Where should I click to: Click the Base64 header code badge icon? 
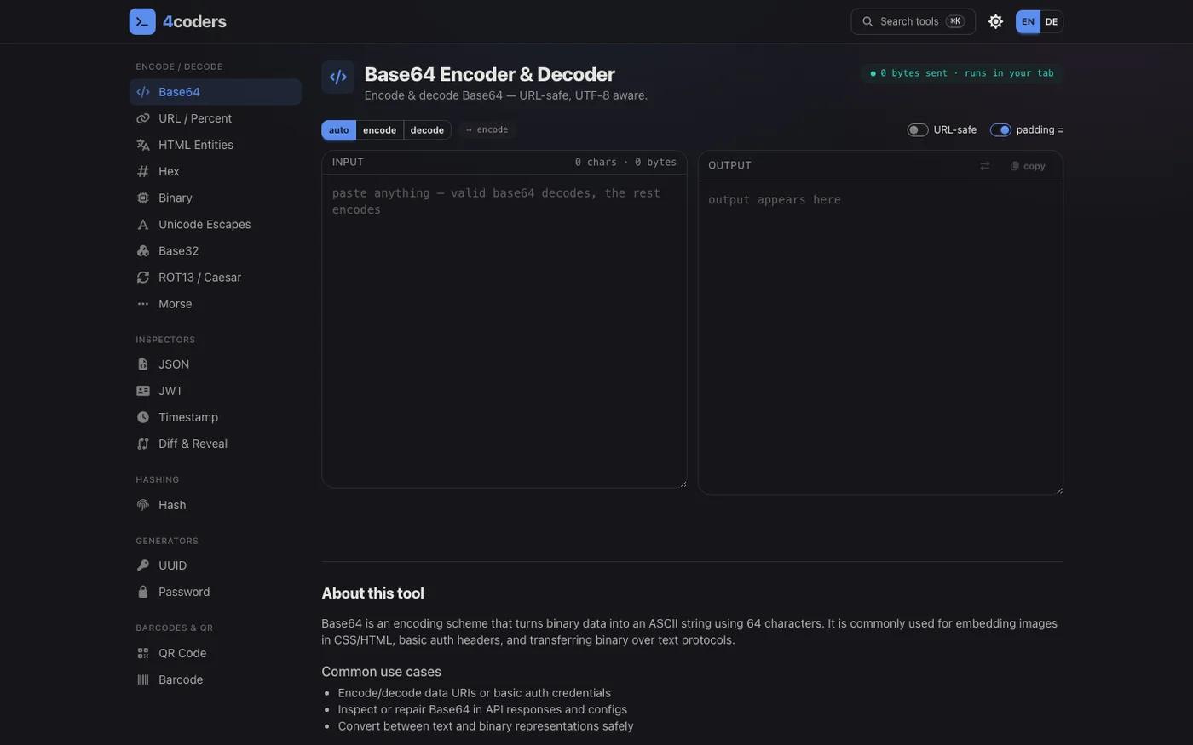[x=338, y=77]
